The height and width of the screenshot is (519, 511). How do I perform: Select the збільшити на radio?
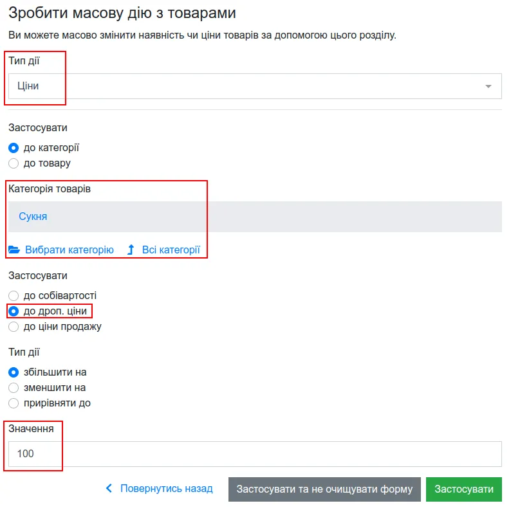click(x=14, y=372)
